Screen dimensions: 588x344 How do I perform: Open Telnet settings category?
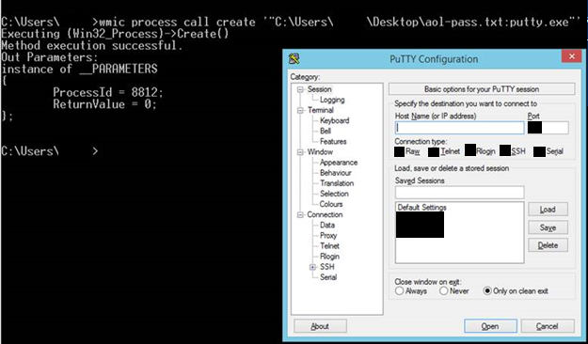point(329,246)
